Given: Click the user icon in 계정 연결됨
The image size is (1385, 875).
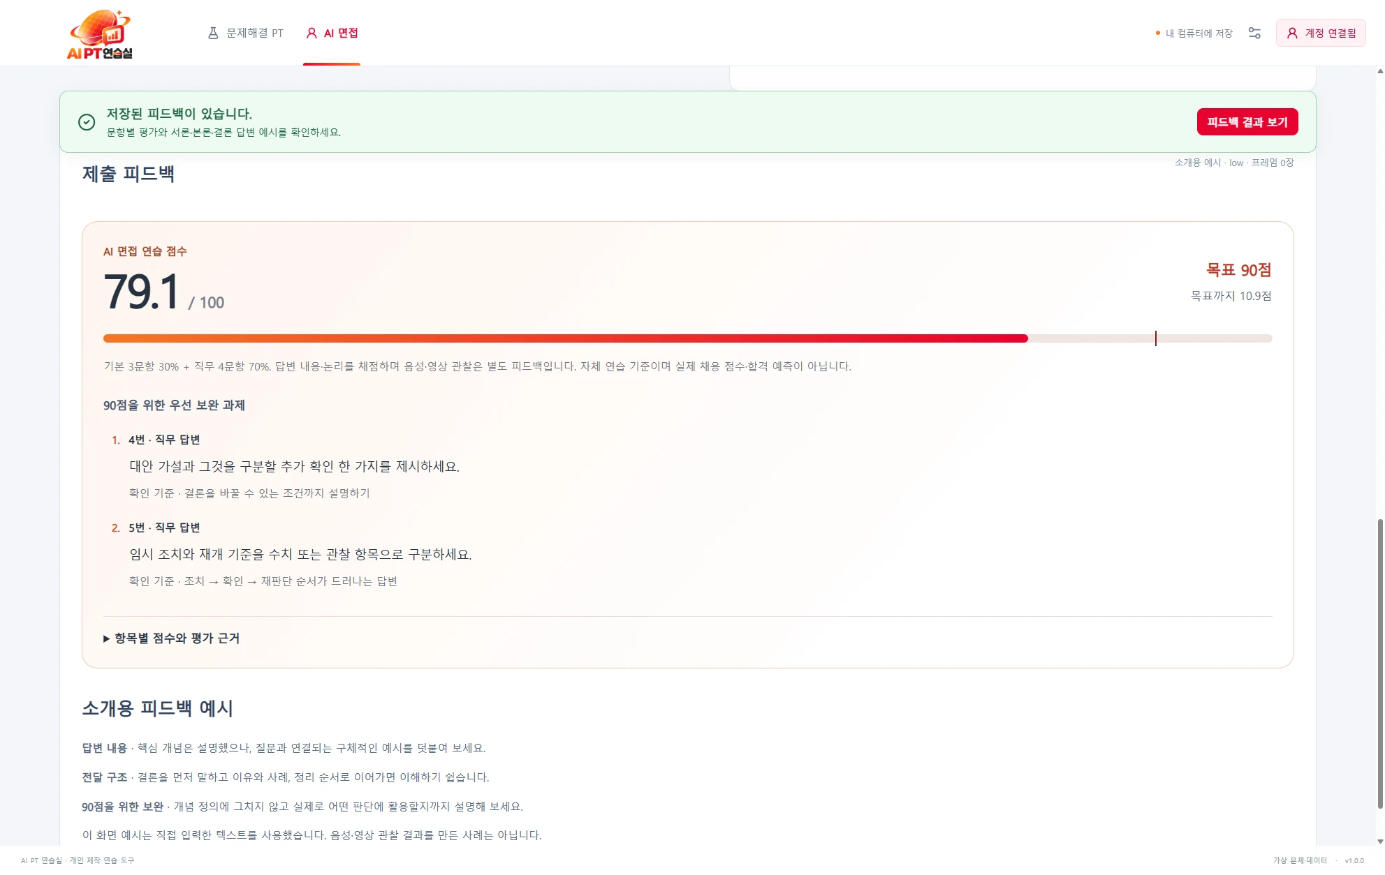Looking at the screenshot, I should click(1292, 33).
